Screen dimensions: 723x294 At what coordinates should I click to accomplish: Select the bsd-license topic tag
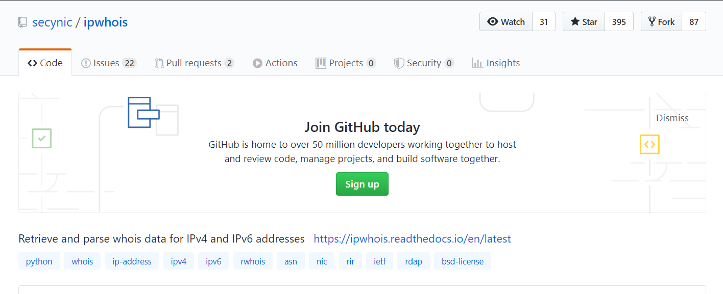(463, 261)
